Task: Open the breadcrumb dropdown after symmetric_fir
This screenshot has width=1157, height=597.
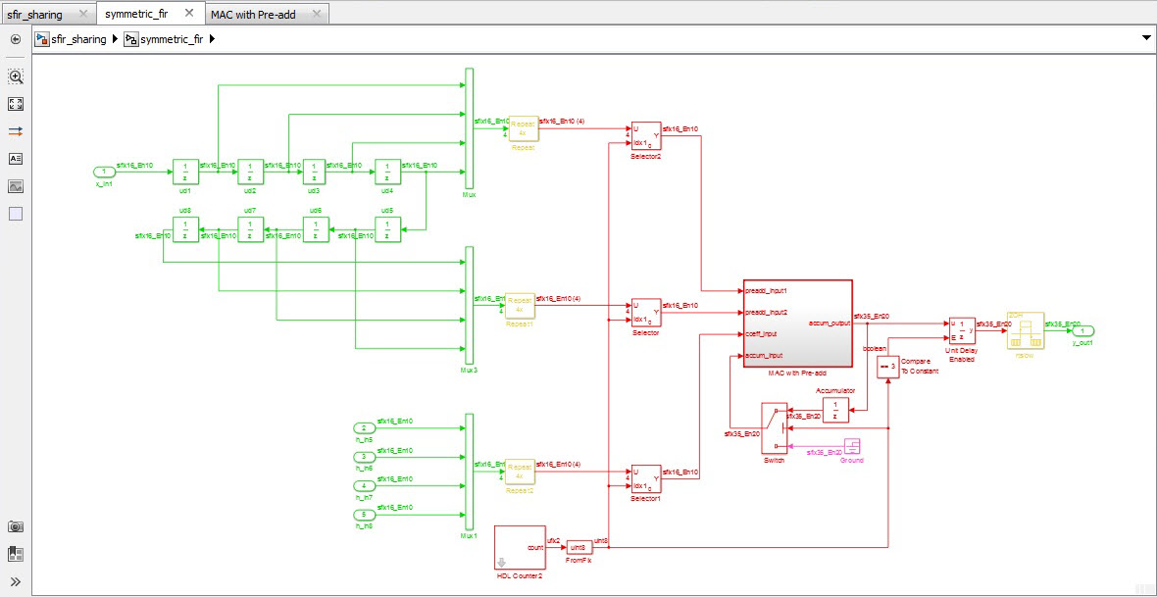Action: (212, 39)
